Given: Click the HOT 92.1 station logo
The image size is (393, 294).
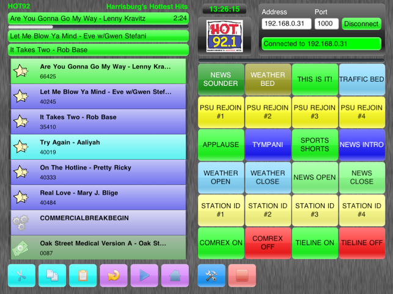Looking at the screenshot, I should [x=224, y=36].
